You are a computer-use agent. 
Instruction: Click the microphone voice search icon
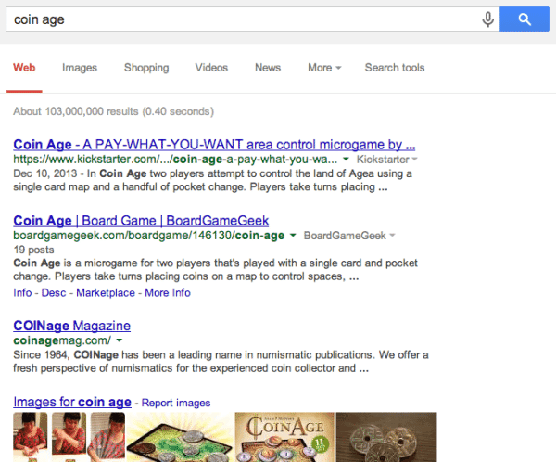pos(487,19)
